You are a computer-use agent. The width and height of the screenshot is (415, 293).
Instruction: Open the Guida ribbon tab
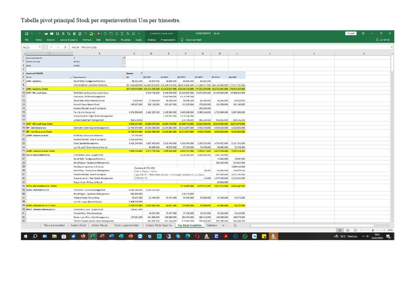(x=139, y=40)
